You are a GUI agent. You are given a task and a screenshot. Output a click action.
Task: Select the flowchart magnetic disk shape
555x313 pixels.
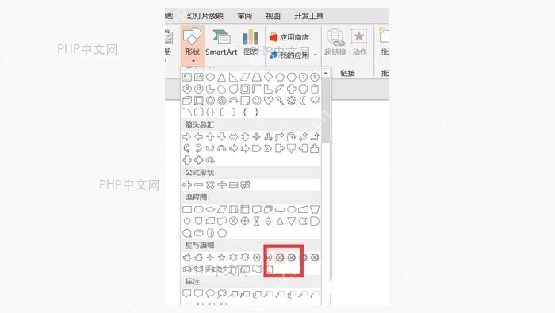198,233
